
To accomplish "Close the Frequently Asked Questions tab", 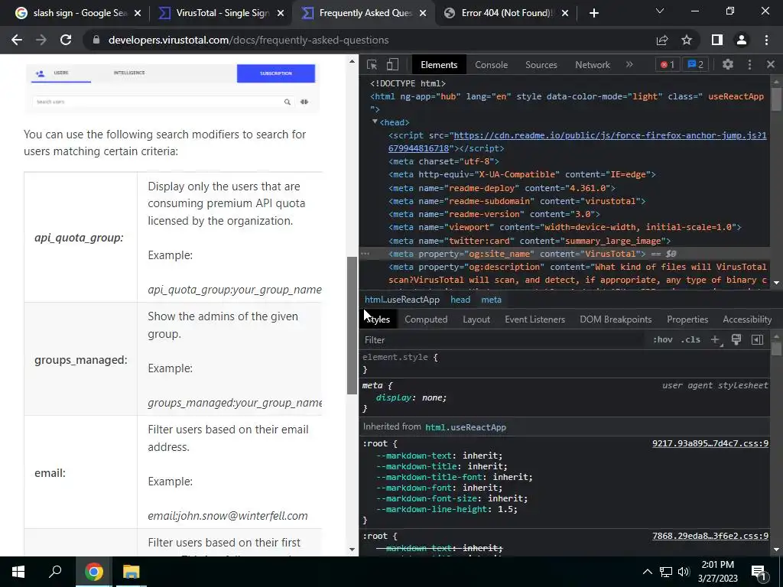I will [x=422, y=13].
